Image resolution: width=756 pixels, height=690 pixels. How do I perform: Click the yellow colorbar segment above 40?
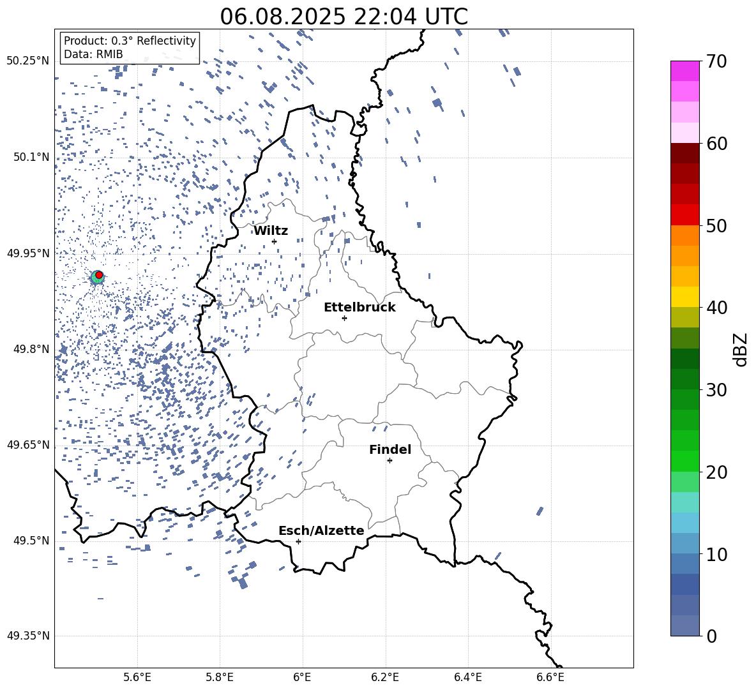(685, 297)
